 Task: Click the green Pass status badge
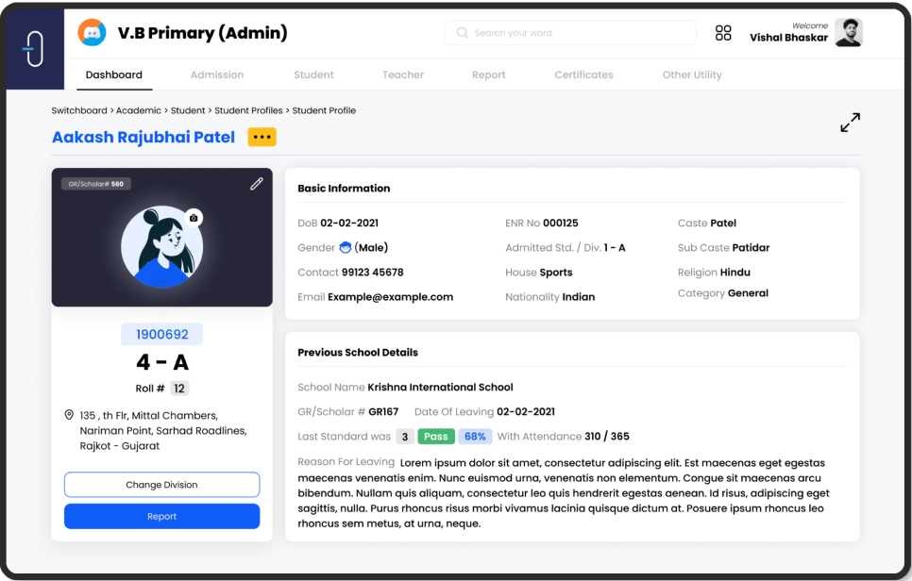point(435,437)
